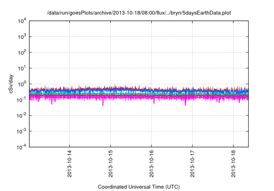Click the 10^4 y-axis tick label
274x191 pixels.
pyautogui.click(x=22, y=21)
